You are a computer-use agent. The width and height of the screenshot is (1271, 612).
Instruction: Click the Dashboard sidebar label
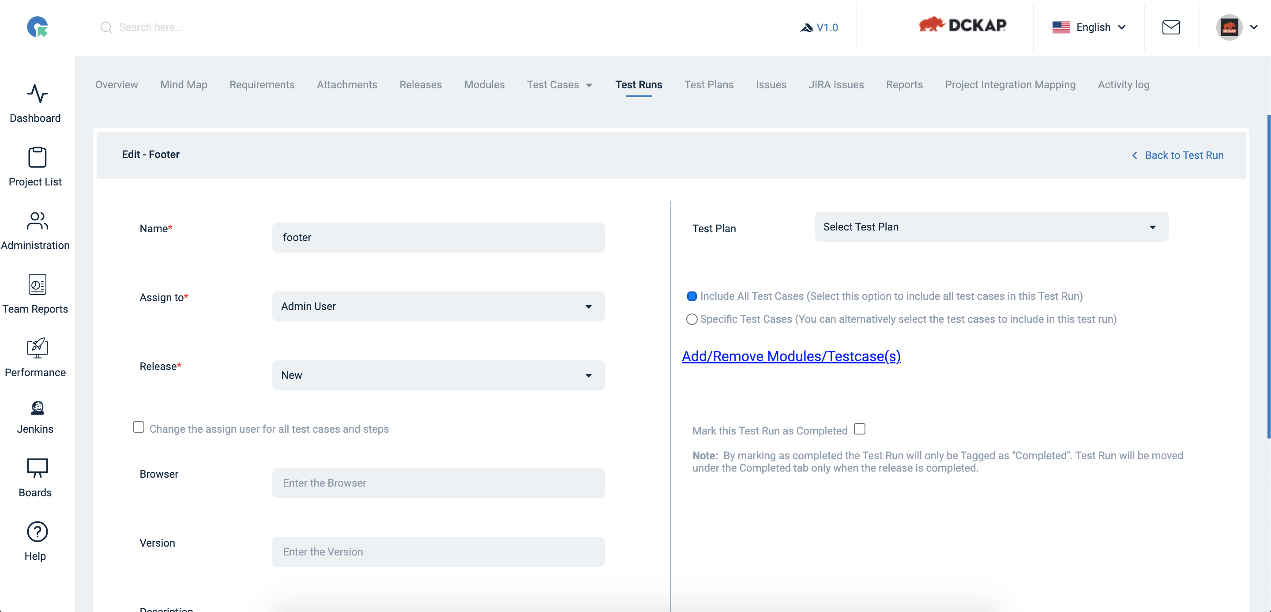pos(35,118)
